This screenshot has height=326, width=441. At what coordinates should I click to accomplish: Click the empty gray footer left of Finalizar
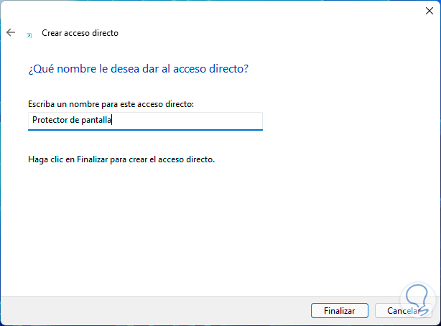click(144, 310)
